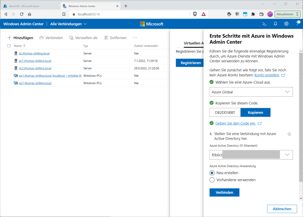Select the Virtuellen tab heading
Image resolution: width=303 pixels, height=217 pixels.
[194, 43]
